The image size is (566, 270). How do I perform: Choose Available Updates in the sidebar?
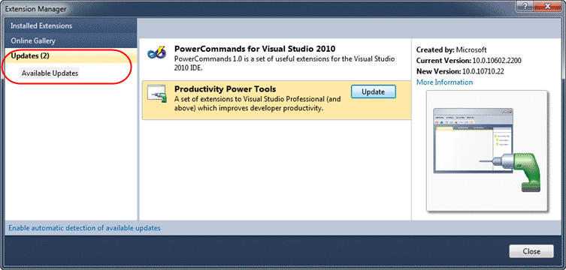(x=50, y=73)
